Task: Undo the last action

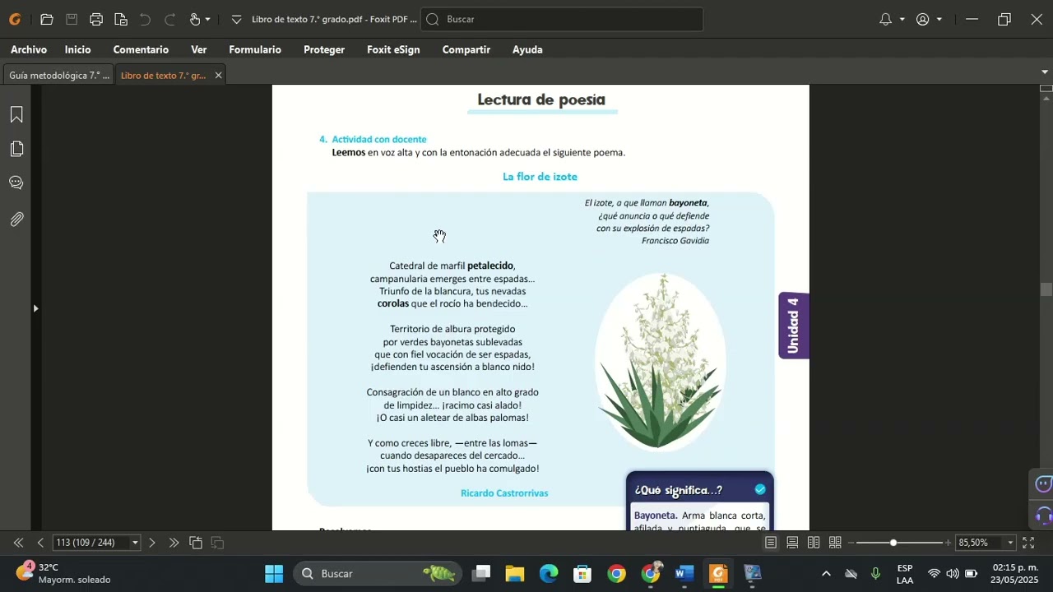Action: [146, 19]
